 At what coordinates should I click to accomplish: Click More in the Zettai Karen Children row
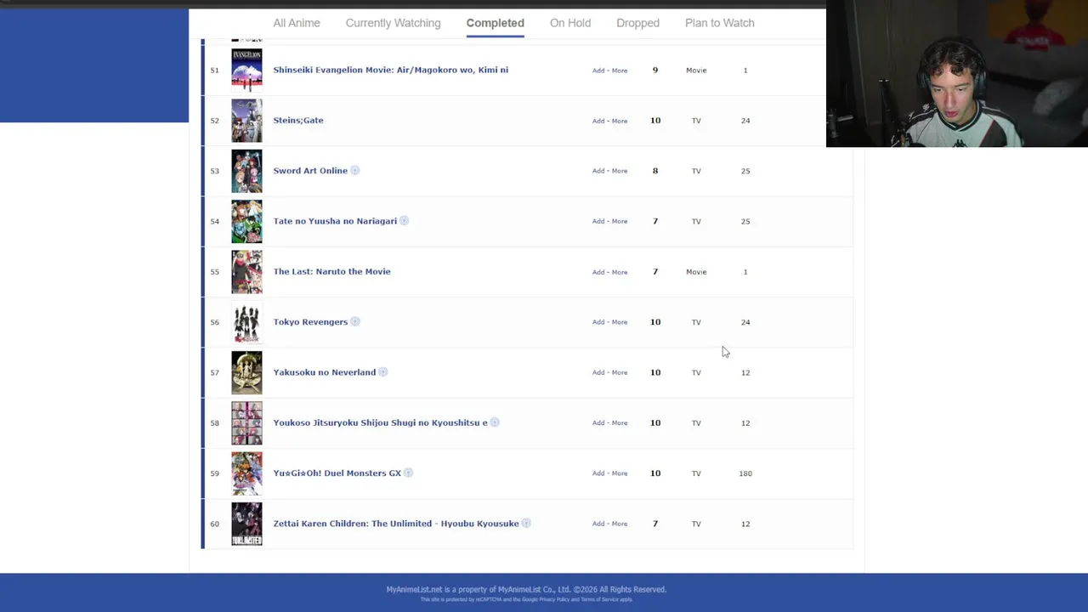click(x=619, y=524)
